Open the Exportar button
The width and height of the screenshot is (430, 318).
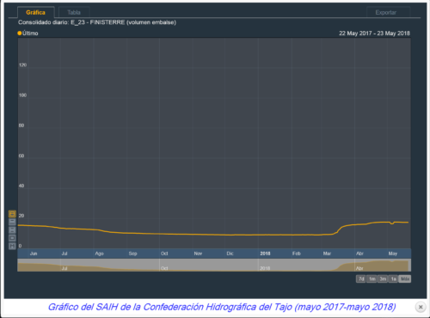[x=386, y=13]
